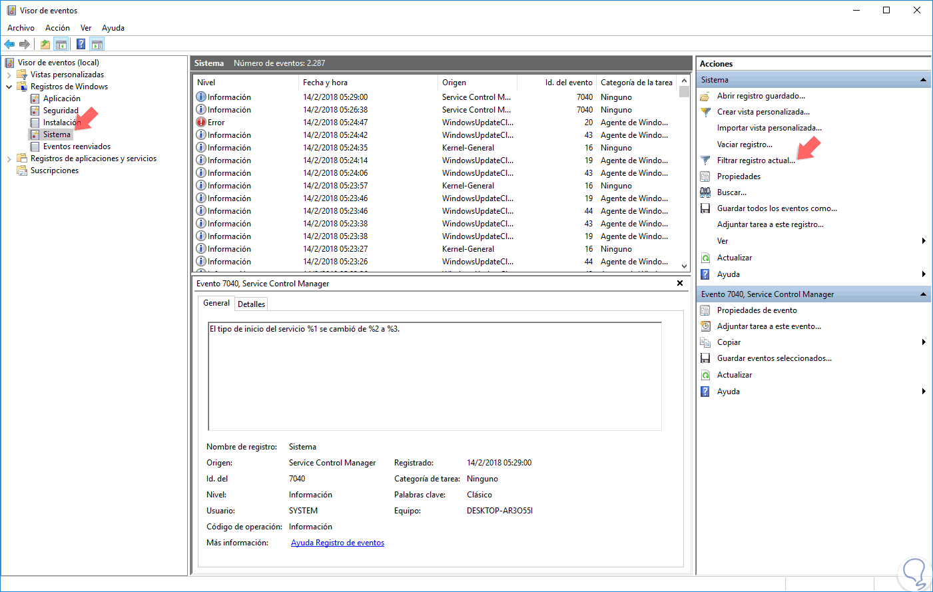Open the Copiar submenu arrow
Image resolution: width=933 pixels, height=592 pixels.
pyautogui.click(x=924, y=342)
